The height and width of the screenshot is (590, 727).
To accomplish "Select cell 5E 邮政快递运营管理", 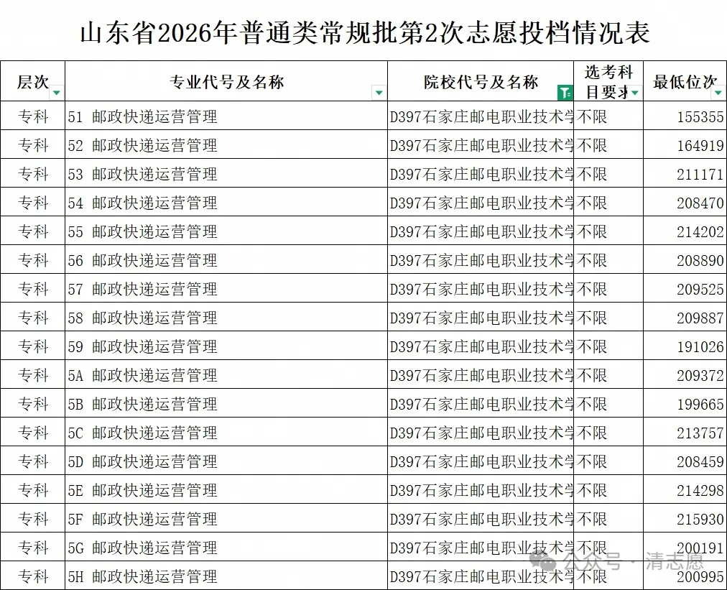I will click(226, 490).
